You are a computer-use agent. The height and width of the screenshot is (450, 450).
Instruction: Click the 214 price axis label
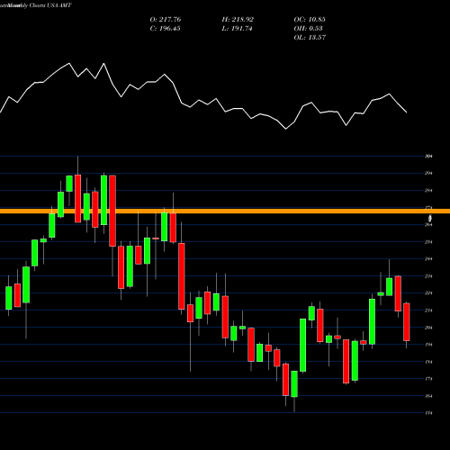coord(428,310)
